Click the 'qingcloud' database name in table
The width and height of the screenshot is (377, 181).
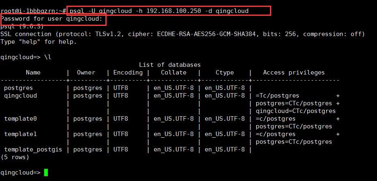(20, 96)
